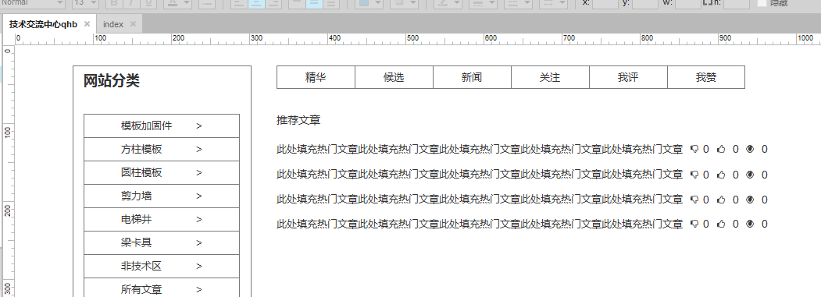Select the 网站分类 heading text
Screen dimensions: 821x297
coord(112,81)
